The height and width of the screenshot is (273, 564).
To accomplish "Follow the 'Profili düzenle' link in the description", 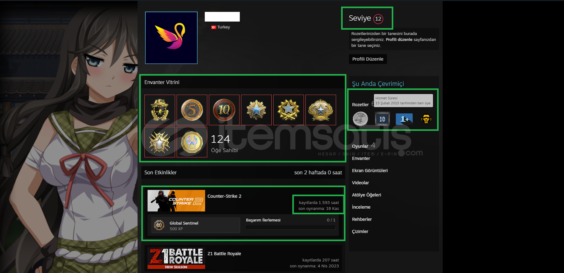I will click(x=399, y=40).
